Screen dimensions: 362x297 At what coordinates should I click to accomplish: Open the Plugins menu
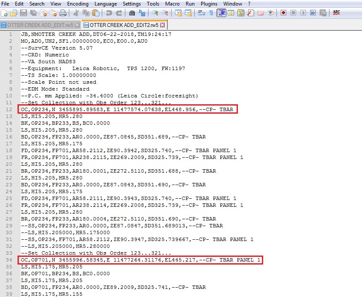coord(209,3)
